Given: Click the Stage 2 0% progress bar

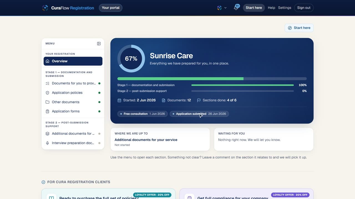Looking at the screenshot, I should tap(242, 91).
